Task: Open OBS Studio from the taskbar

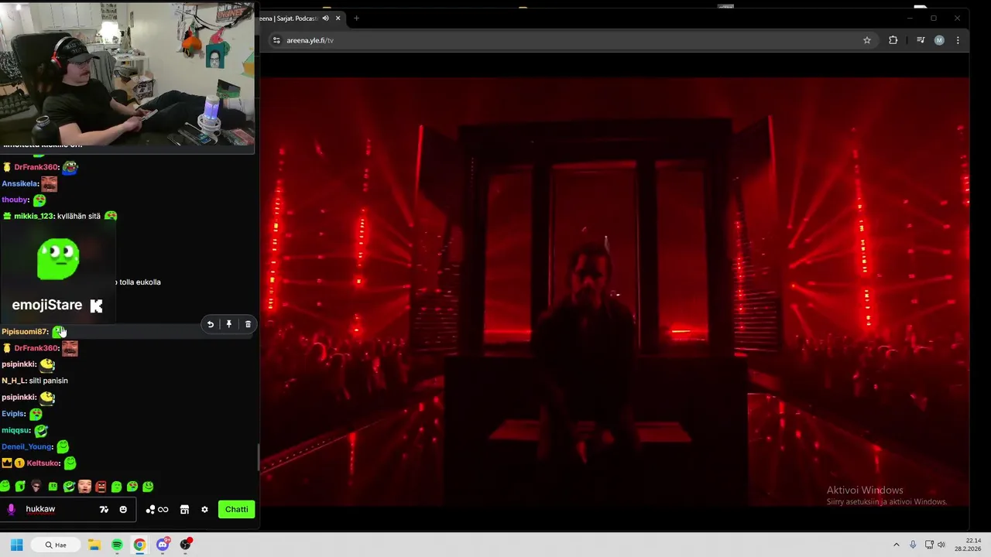Action: coord(185,545)
